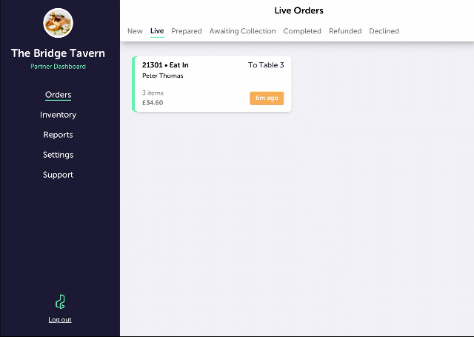This screenshot has width=474, height=337.
Task: Open the Awaiting Collection tab
Action: coord(242,31)
